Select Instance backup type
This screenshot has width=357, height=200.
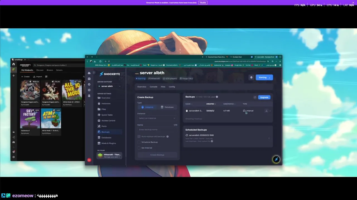click(x=147, y=107)
